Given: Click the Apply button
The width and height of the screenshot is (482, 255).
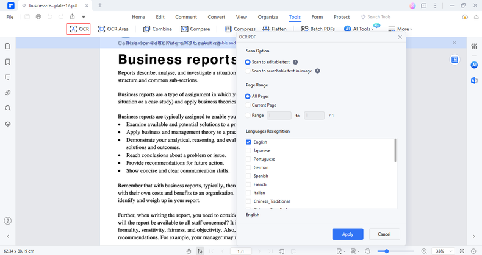Looking at the screenshot, I should (x=348, y=234).
